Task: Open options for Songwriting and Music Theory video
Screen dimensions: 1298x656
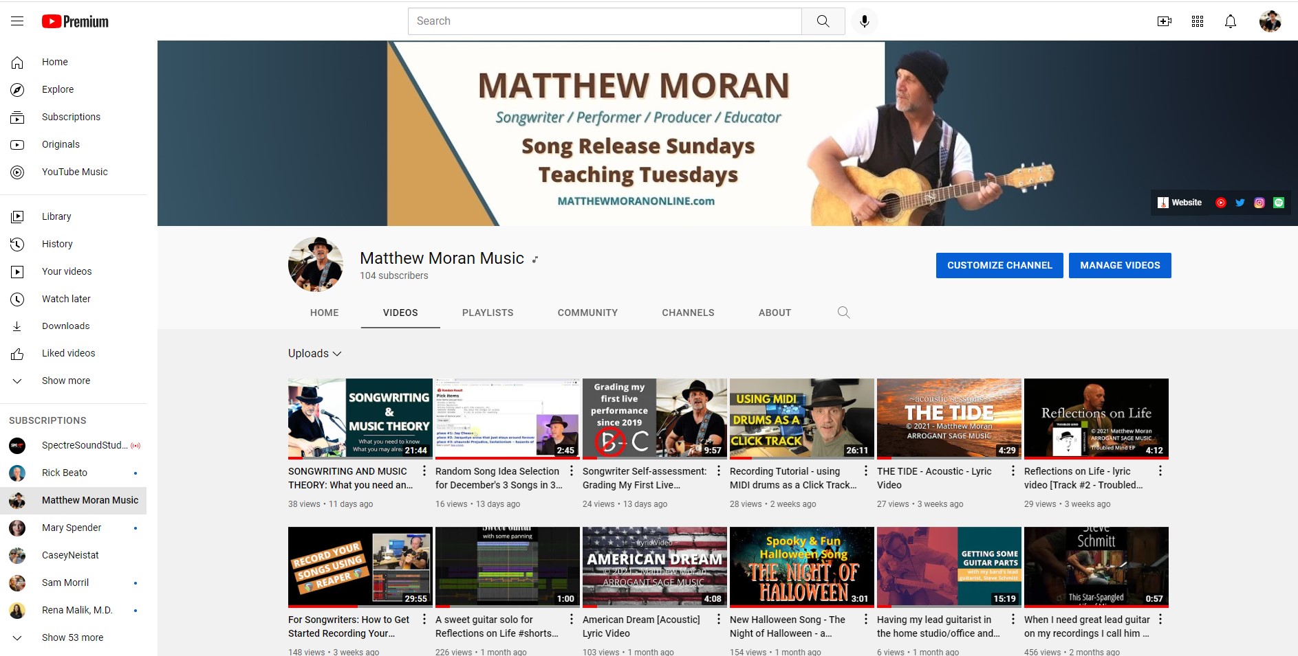Action: tap(424, 471)
